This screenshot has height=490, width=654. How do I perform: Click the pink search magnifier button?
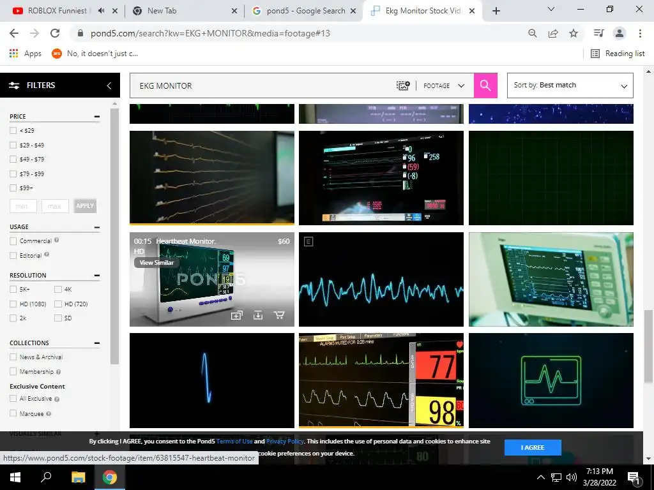(485, 85)
